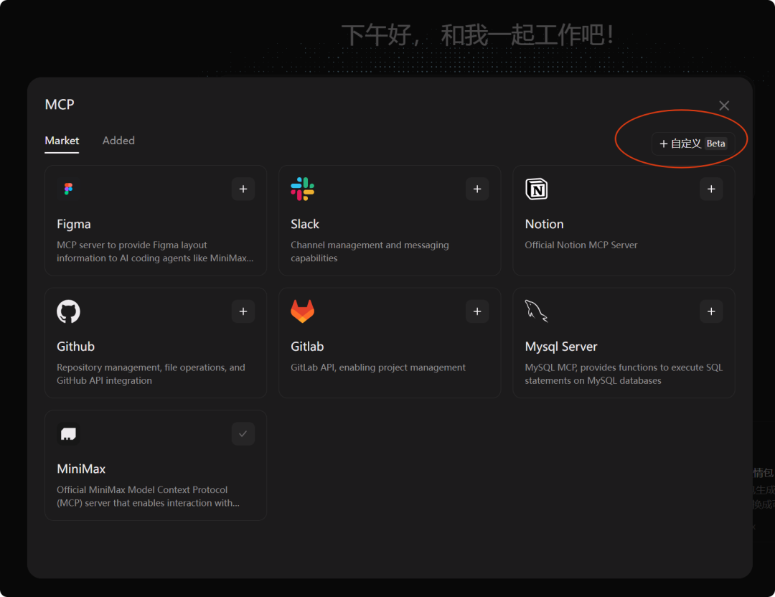Add the Mysql Server MCP
The height and width of the screenshot is (597, 775).
click(x=711, y=311)
